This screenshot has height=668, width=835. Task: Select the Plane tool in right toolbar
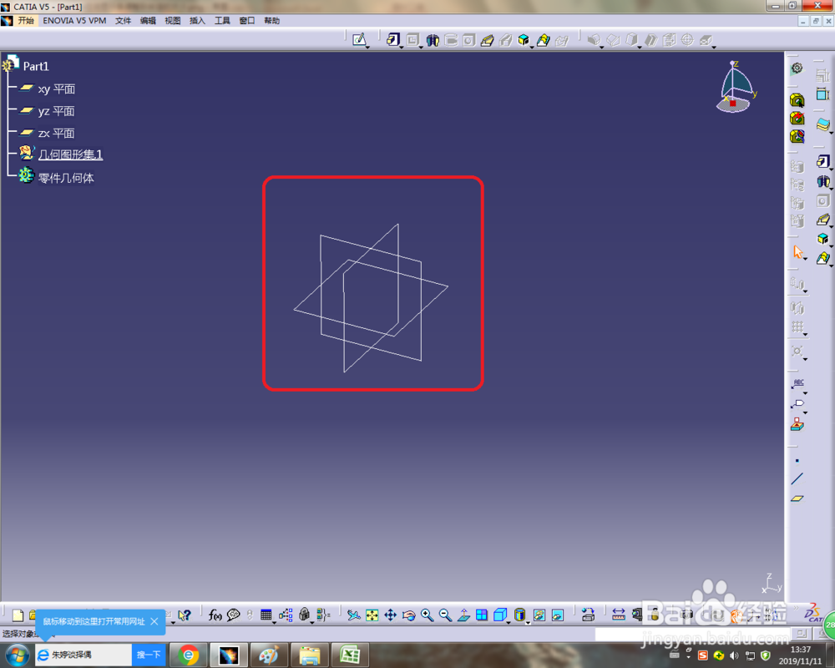(x=797, y=498)
